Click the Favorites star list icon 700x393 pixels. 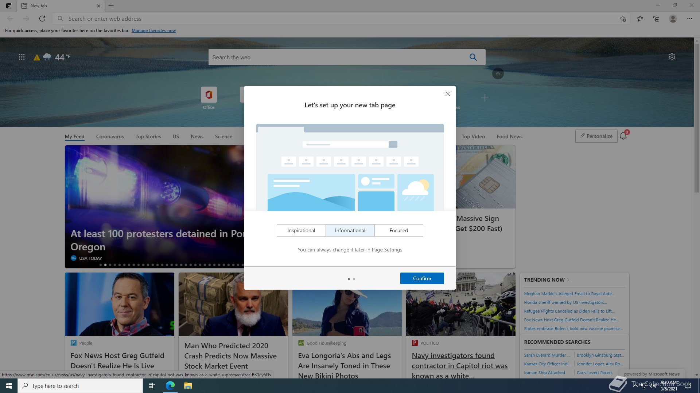[x=640, y=19]
